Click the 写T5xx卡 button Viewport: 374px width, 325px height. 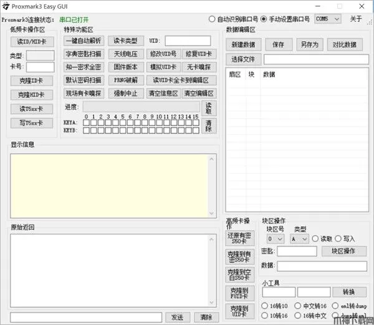point(32,123)
